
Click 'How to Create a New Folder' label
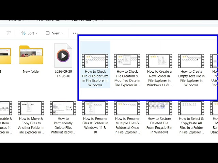(159, 78)
